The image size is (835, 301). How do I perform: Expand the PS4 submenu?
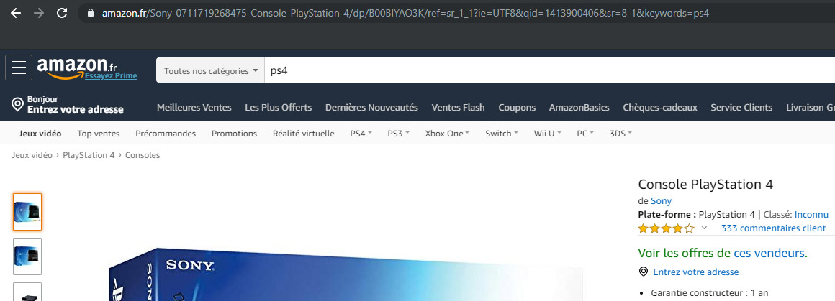tap(361, 134)
